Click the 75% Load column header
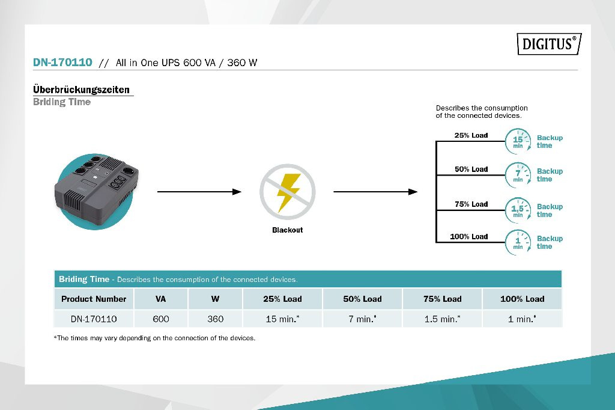Image resolution: width=615 pixels, height=410 pixels. (442, 299)
